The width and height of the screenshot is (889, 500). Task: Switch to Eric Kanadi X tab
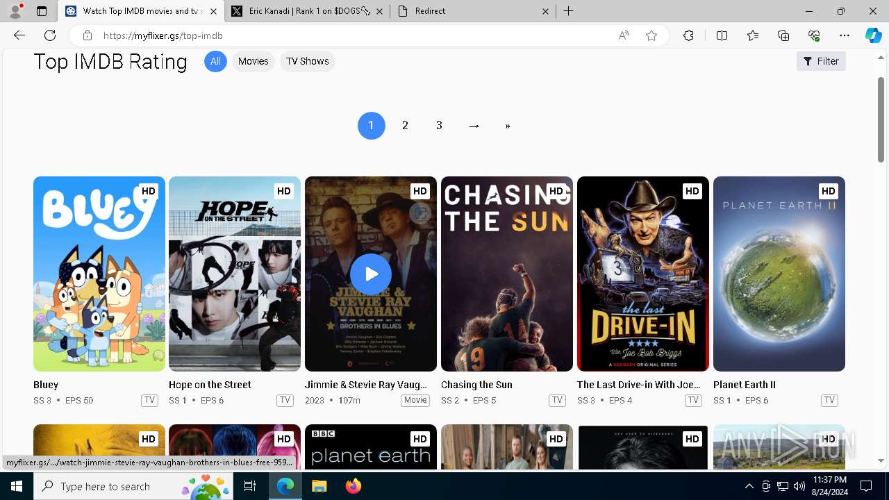(x=308, y=11)
